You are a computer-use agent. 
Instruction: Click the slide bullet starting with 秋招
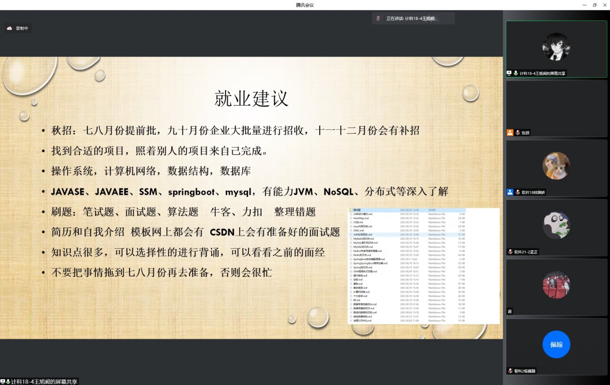pyautogui.click(x=235, y=130)
